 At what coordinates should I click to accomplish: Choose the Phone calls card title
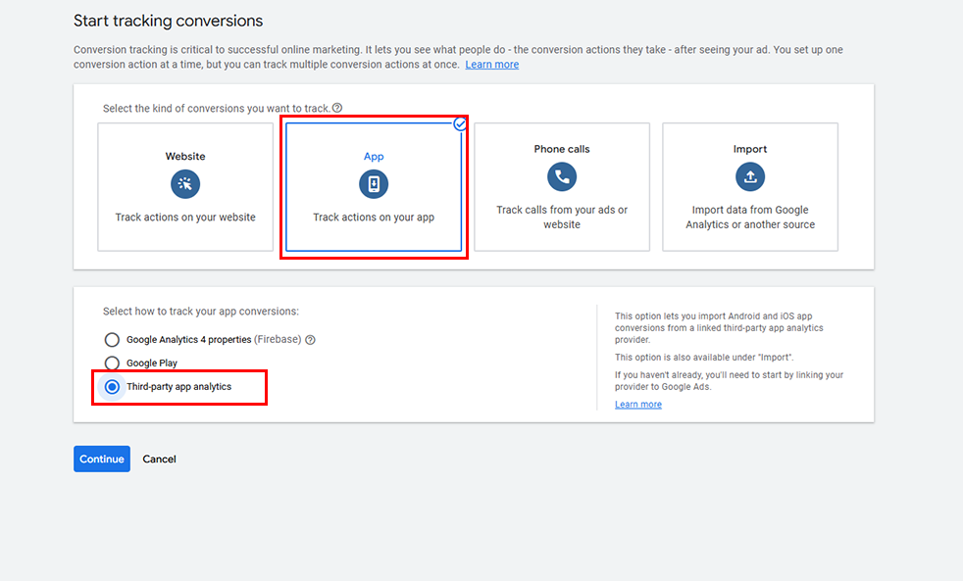[562, 149]
